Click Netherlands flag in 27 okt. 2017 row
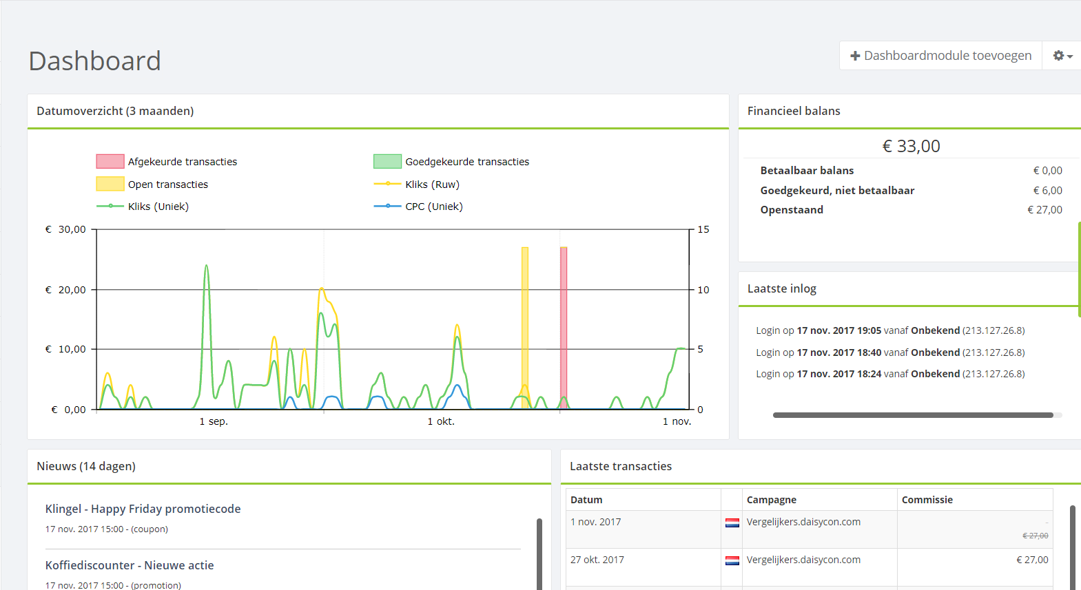Image resolution: width=1081 pixels, height=590 pixels. (732, 560)
